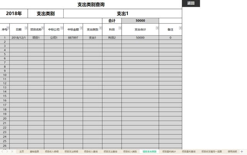Open the 项目支出明细 sheet tab
247x155 pixels.
71,152
